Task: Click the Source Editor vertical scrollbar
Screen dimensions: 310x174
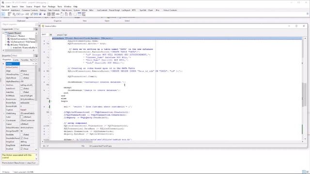Action: [305, 89]
